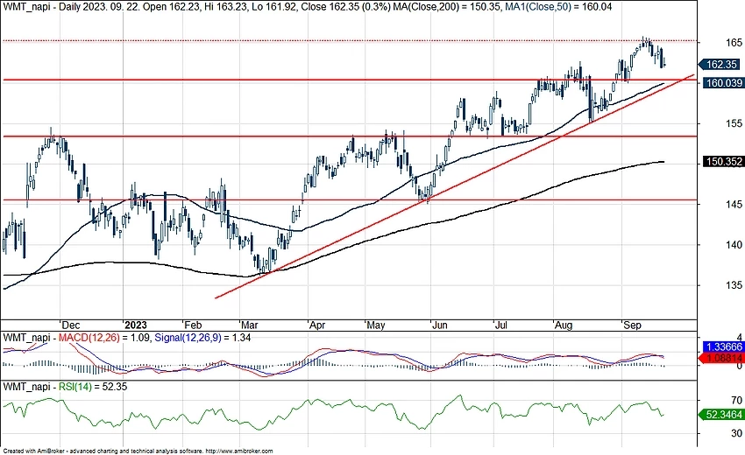Screen dimensions: 745x455
Task: Select the 1.08814 MACD value tag
Action: click(x=720, y=358)
